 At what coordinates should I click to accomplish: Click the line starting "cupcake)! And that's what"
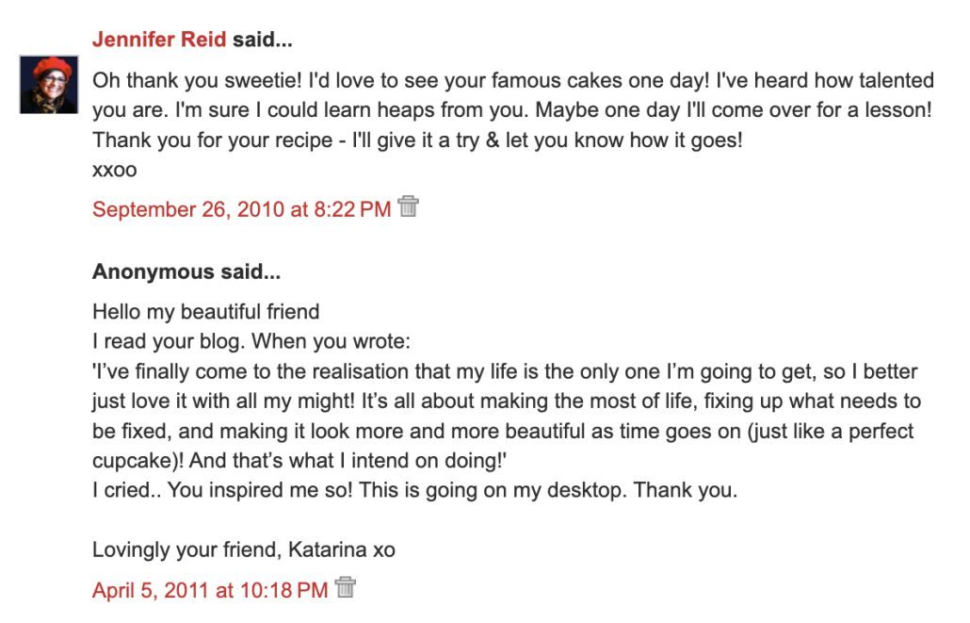pyautogui.click(x=300, y=461)
